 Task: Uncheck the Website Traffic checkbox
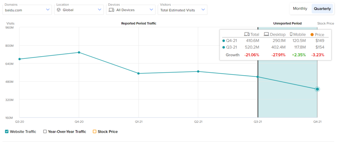pyautogui.click(x=7, y=131)
